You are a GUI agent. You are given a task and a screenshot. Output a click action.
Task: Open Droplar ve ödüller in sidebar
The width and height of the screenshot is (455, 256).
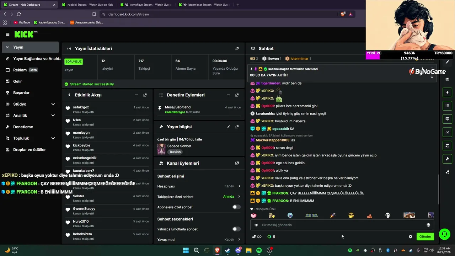click(30, 150)
